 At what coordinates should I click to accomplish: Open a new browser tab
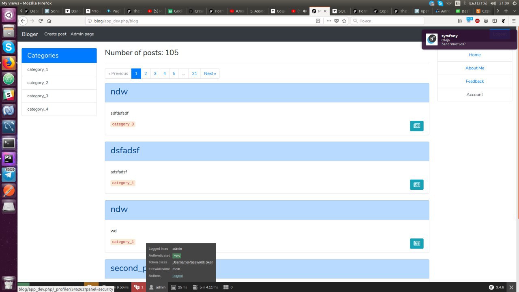(x=506, y=11)
